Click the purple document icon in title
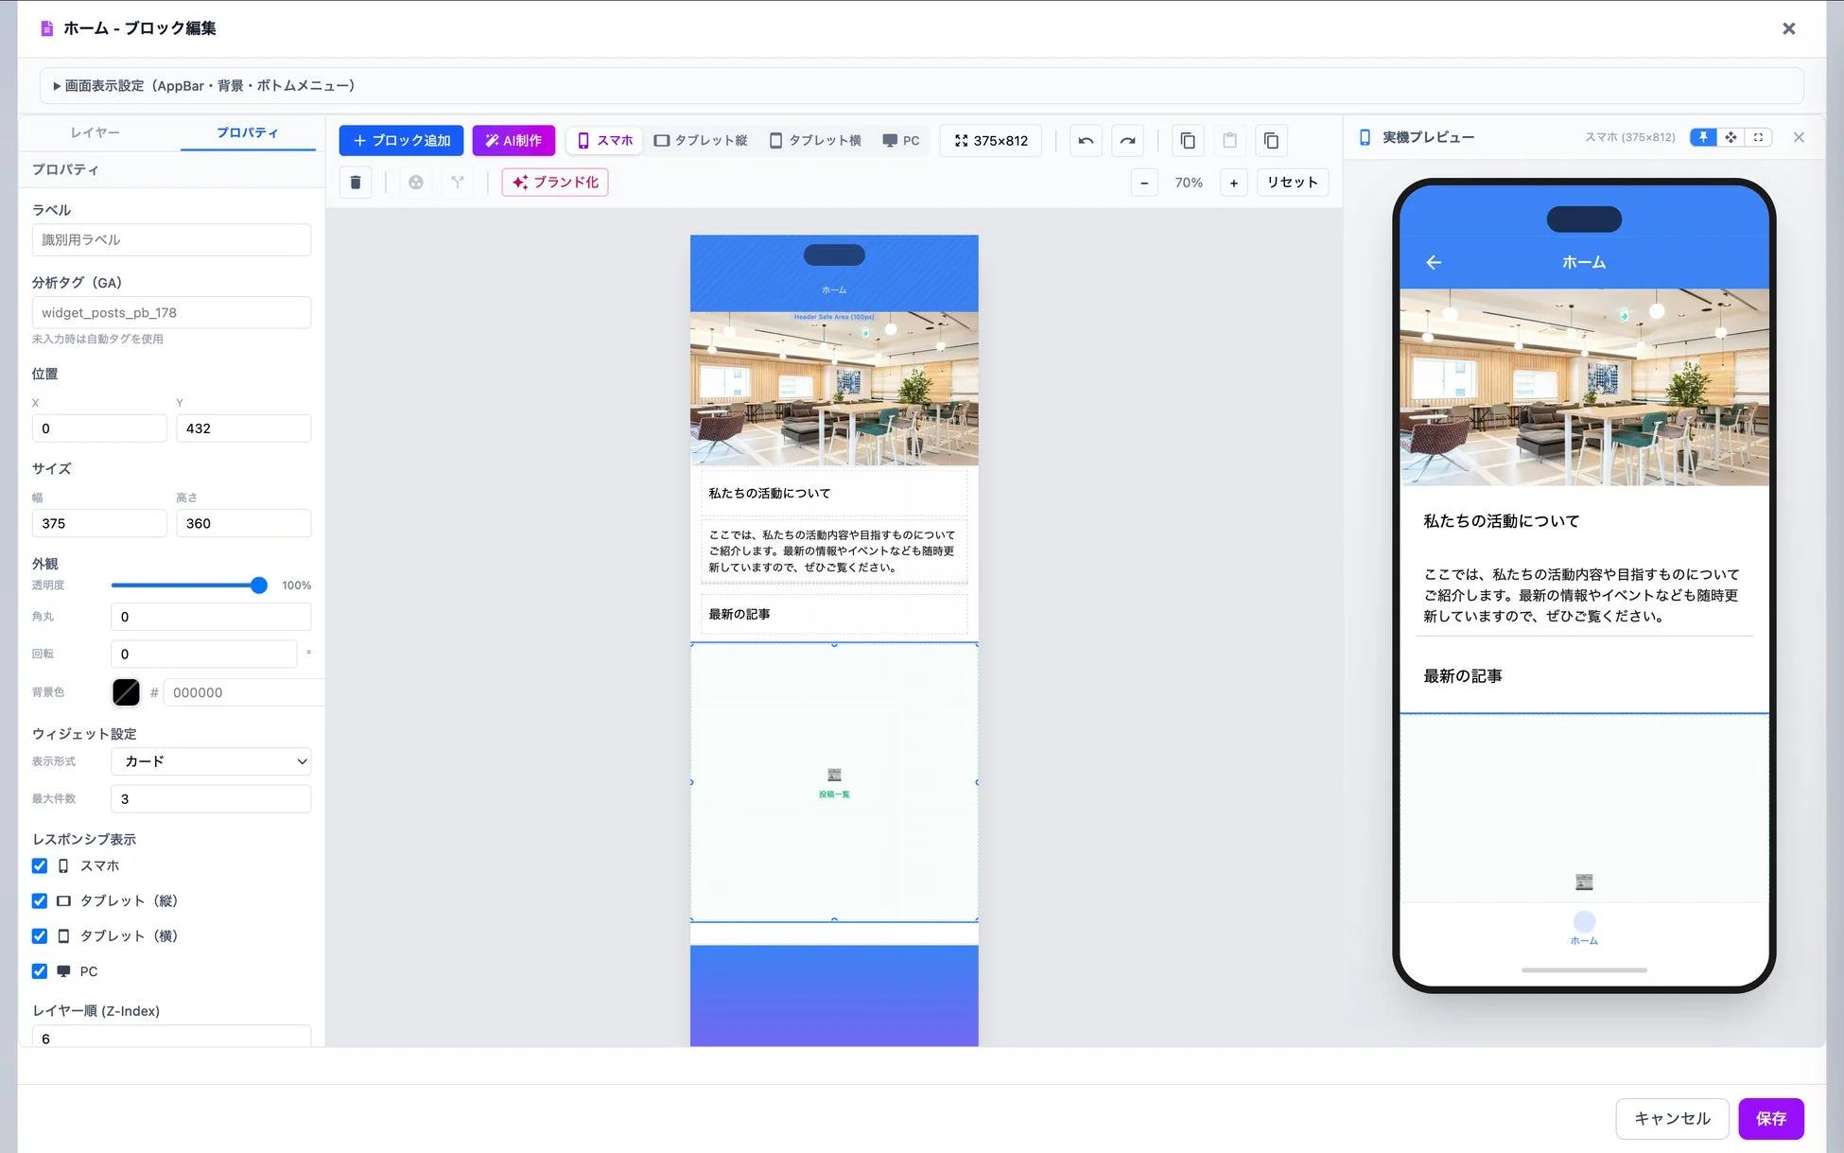The height and width of the screenshot is (1153, 1844). coord(46,28)
